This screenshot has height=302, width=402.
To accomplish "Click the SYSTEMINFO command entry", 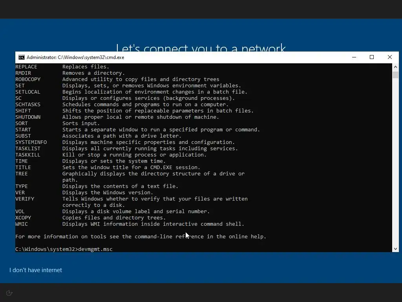I will [31, 142].
